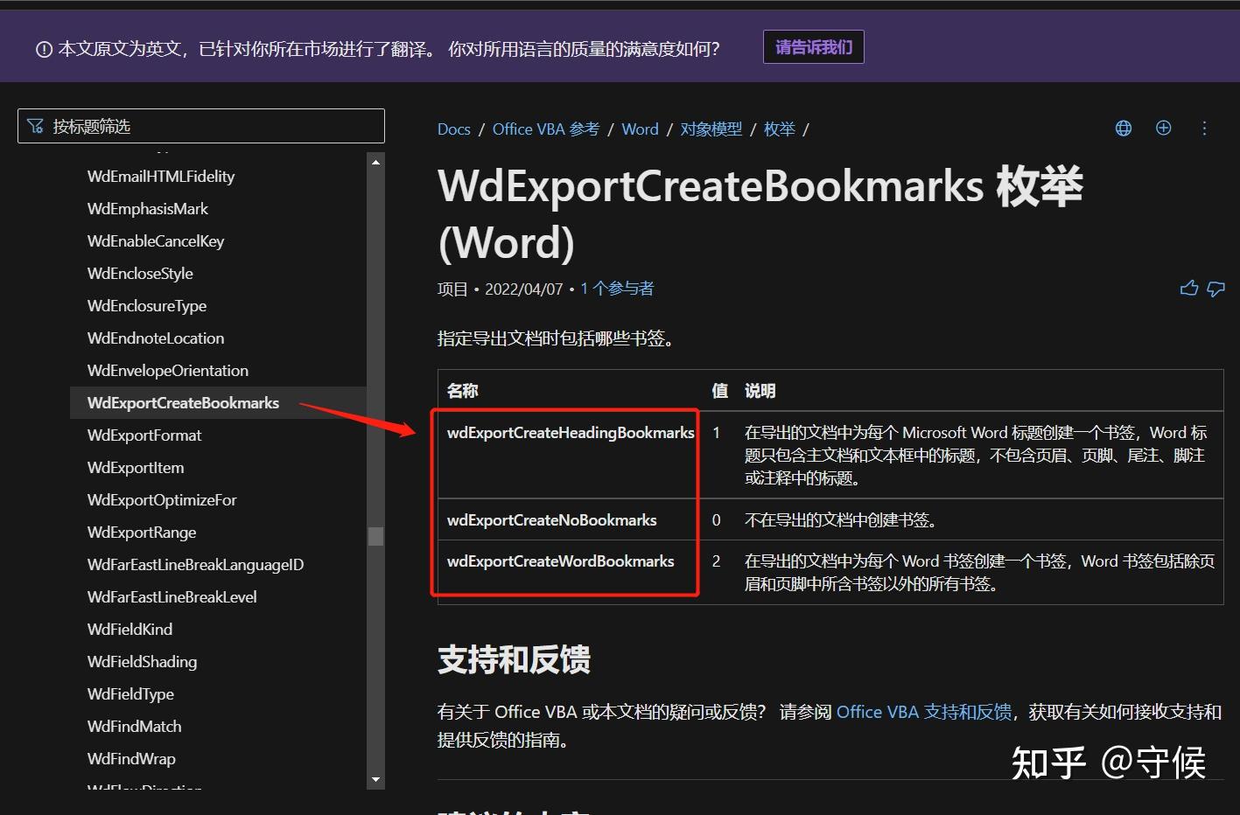Open the WdEnvelopeOrientation enumeration page
The height and width of the screenshot is (815, 1240).
(x=167, y=370)
